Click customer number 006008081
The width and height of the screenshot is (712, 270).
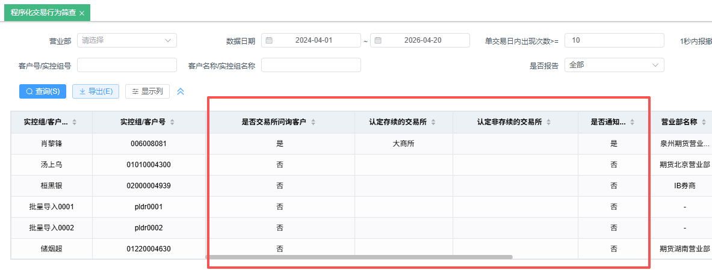(149, 144)
